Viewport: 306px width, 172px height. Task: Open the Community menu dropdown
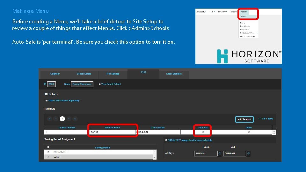201,12
